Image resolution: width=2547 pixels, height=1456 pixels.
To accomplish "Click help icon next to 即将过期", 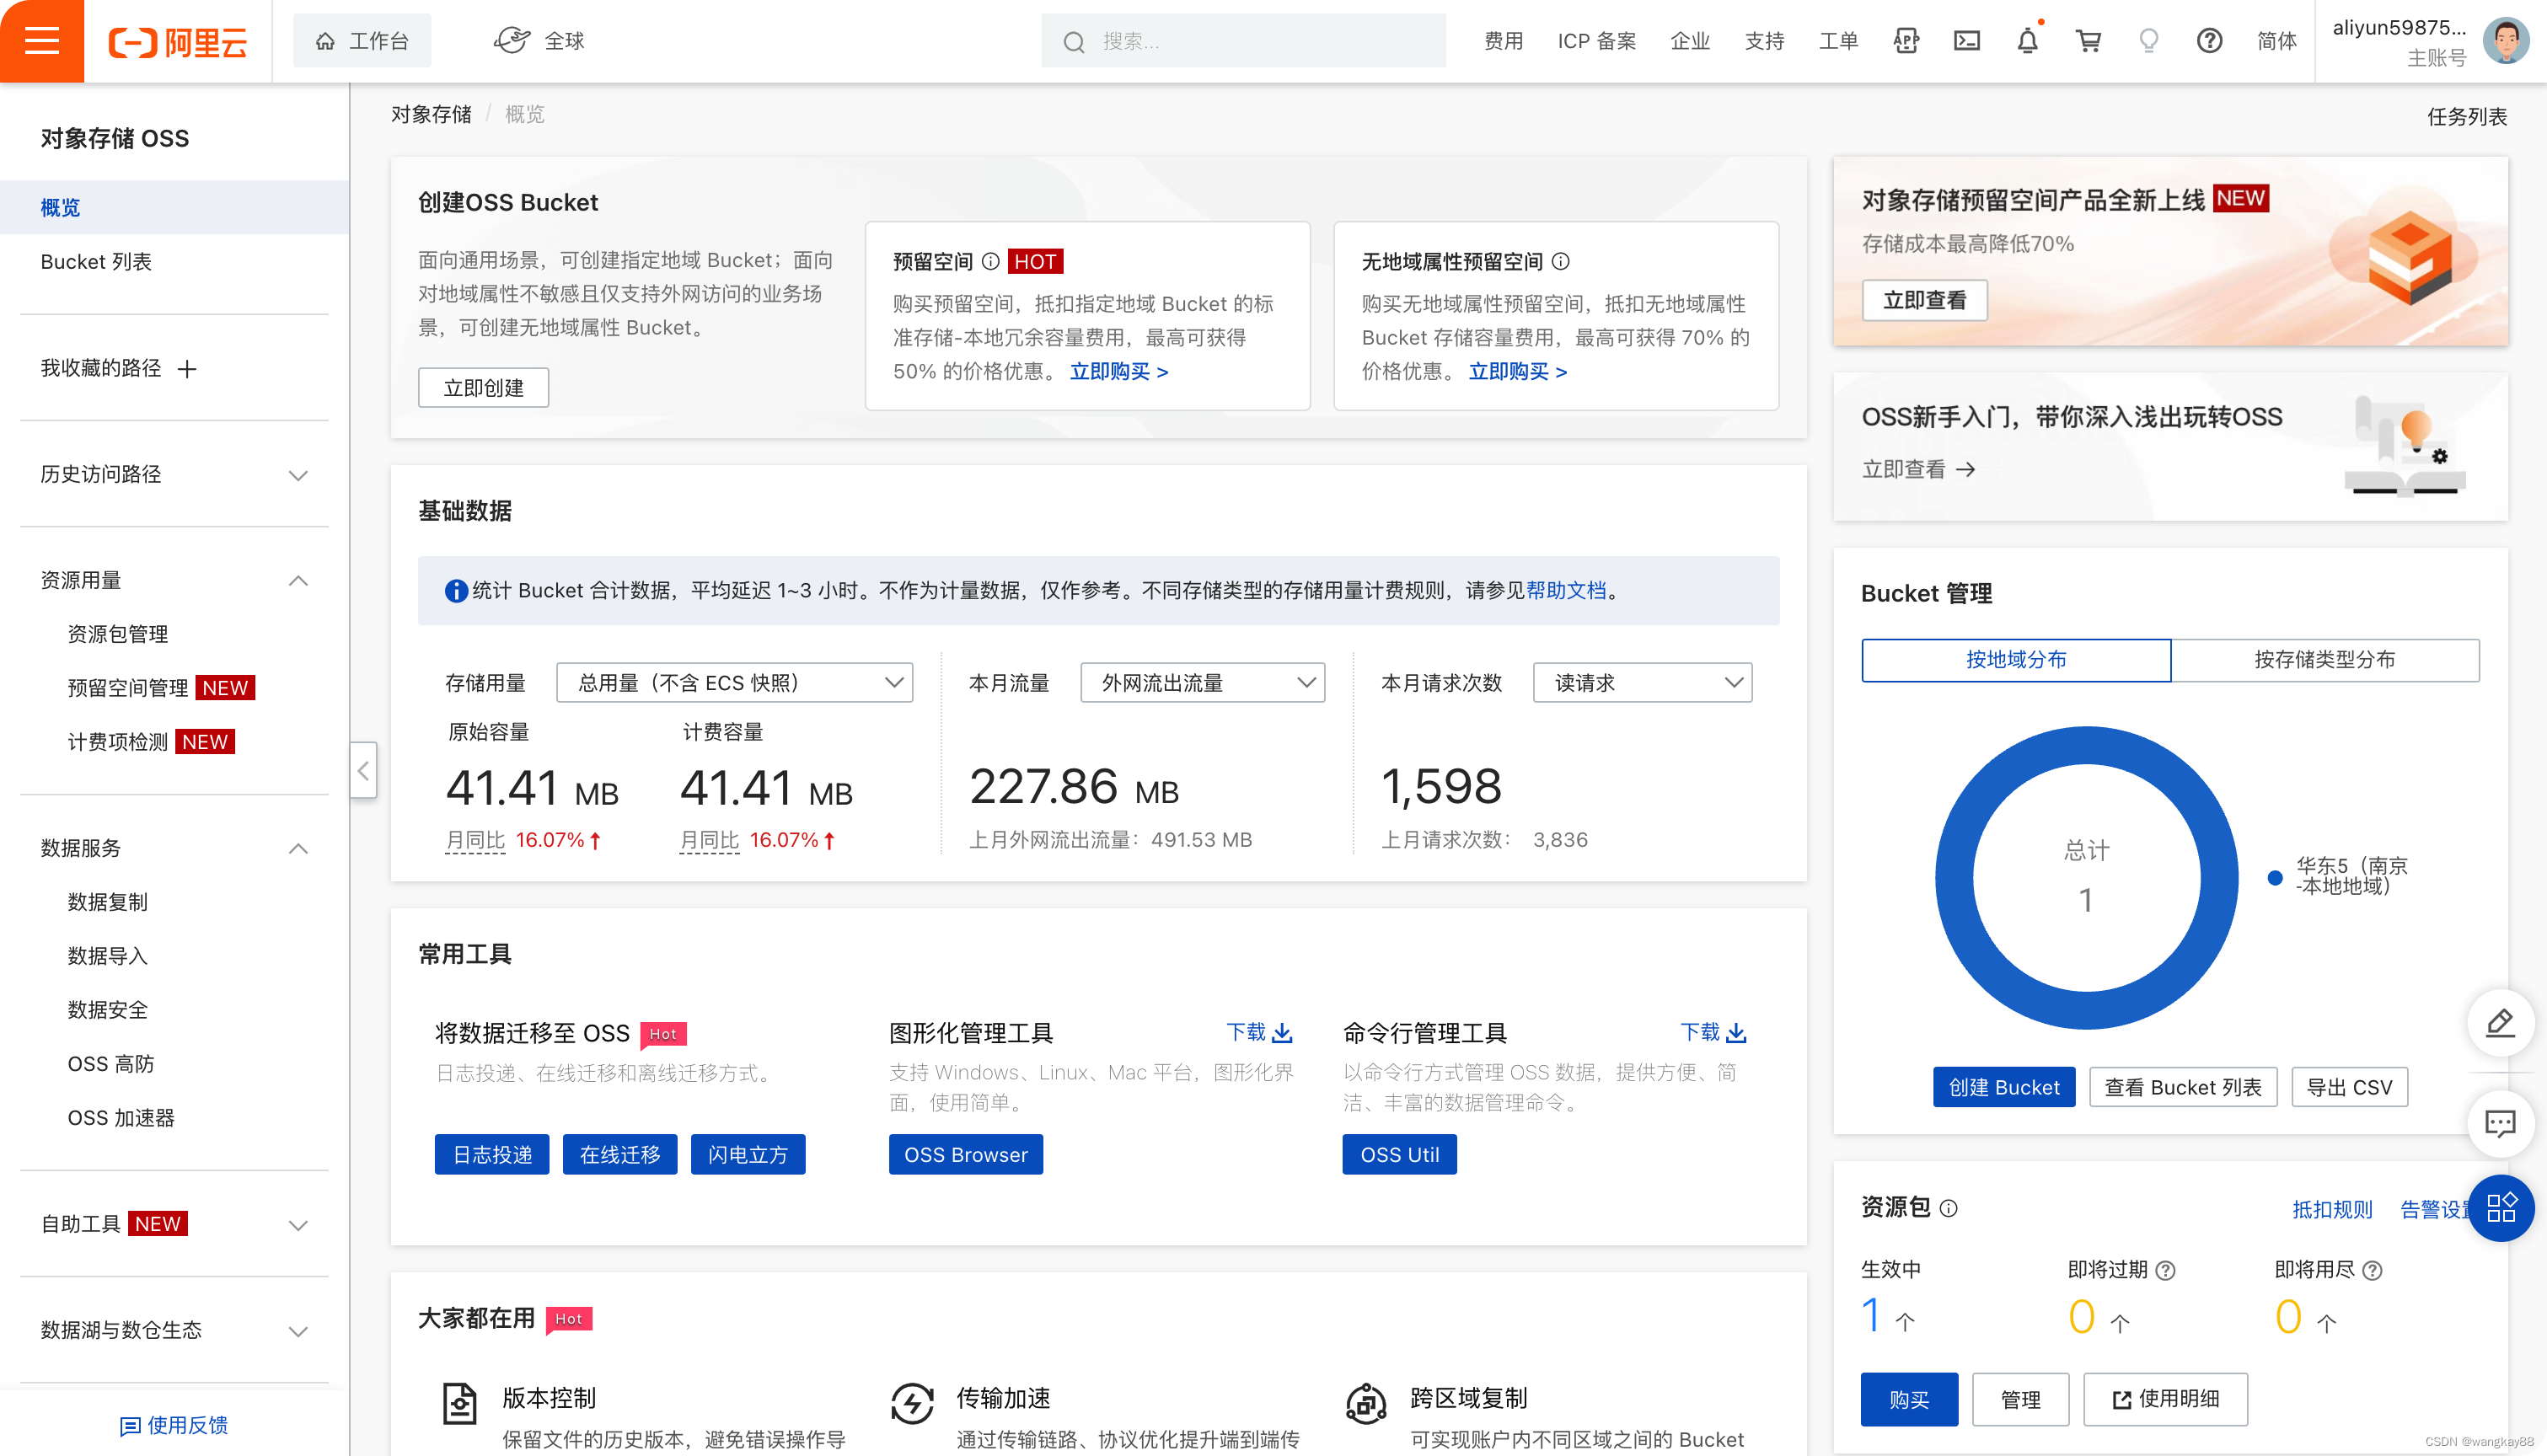I will click(x=2165, y=1270).
